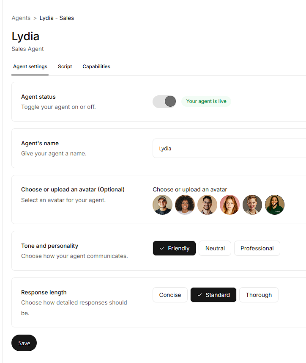Viewport: 306px width, 363px height.
Task: Choose the short blonde hair avatar
Action: tap(252, 205)
